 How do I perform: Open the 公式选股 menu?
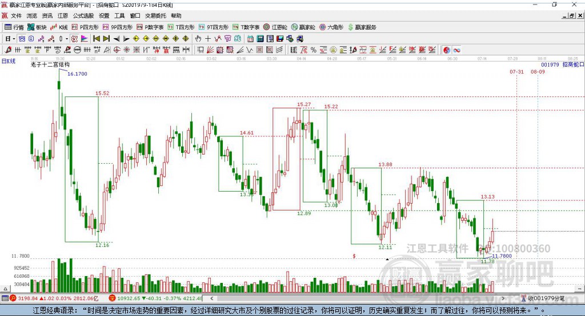(83, 15)
